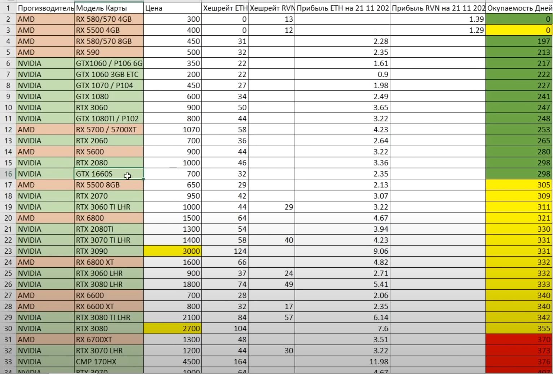Viewport: 553px width, 374px height.
Task: Click the "RX 590" model cell
Action: 109,52
